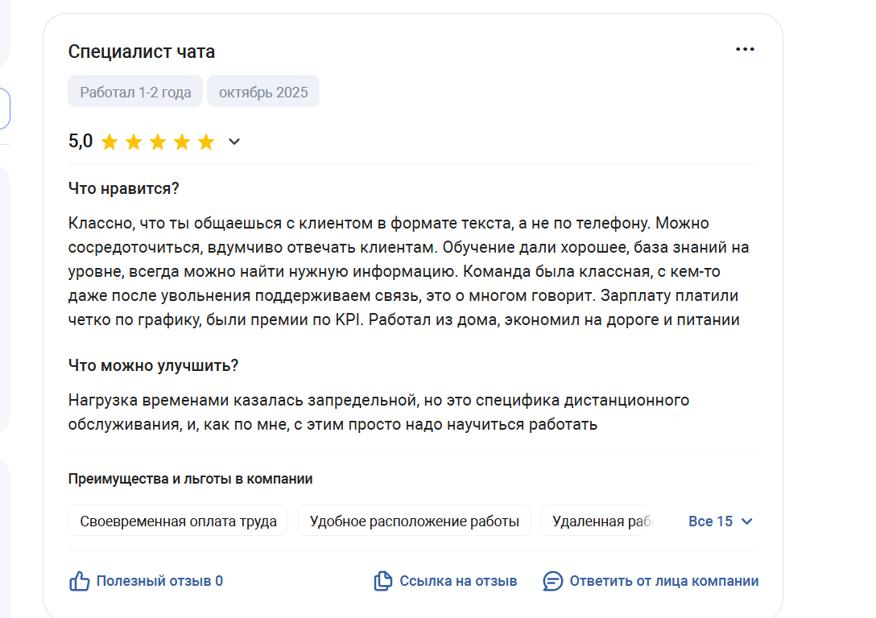Select the 'октябрь 2025' tag

[263, 92]
